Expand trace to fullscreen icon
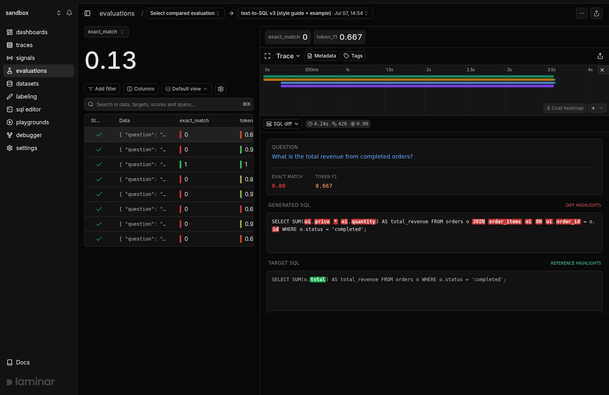The image size is (609, 395). (x=267, y=56)
